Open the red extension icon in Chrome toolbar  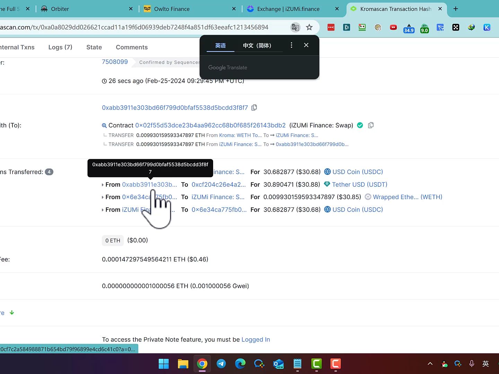[x=331, y=27]
